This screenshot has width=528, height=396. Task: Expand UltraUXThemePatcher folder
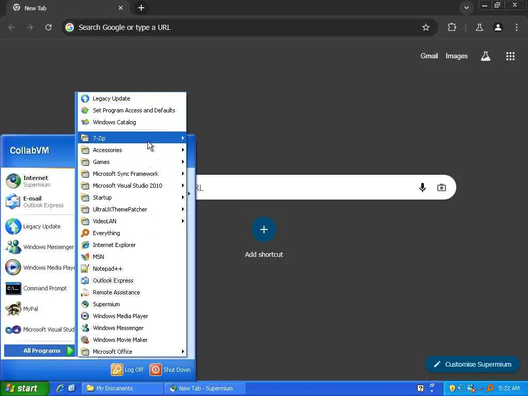tap(132, 209)
